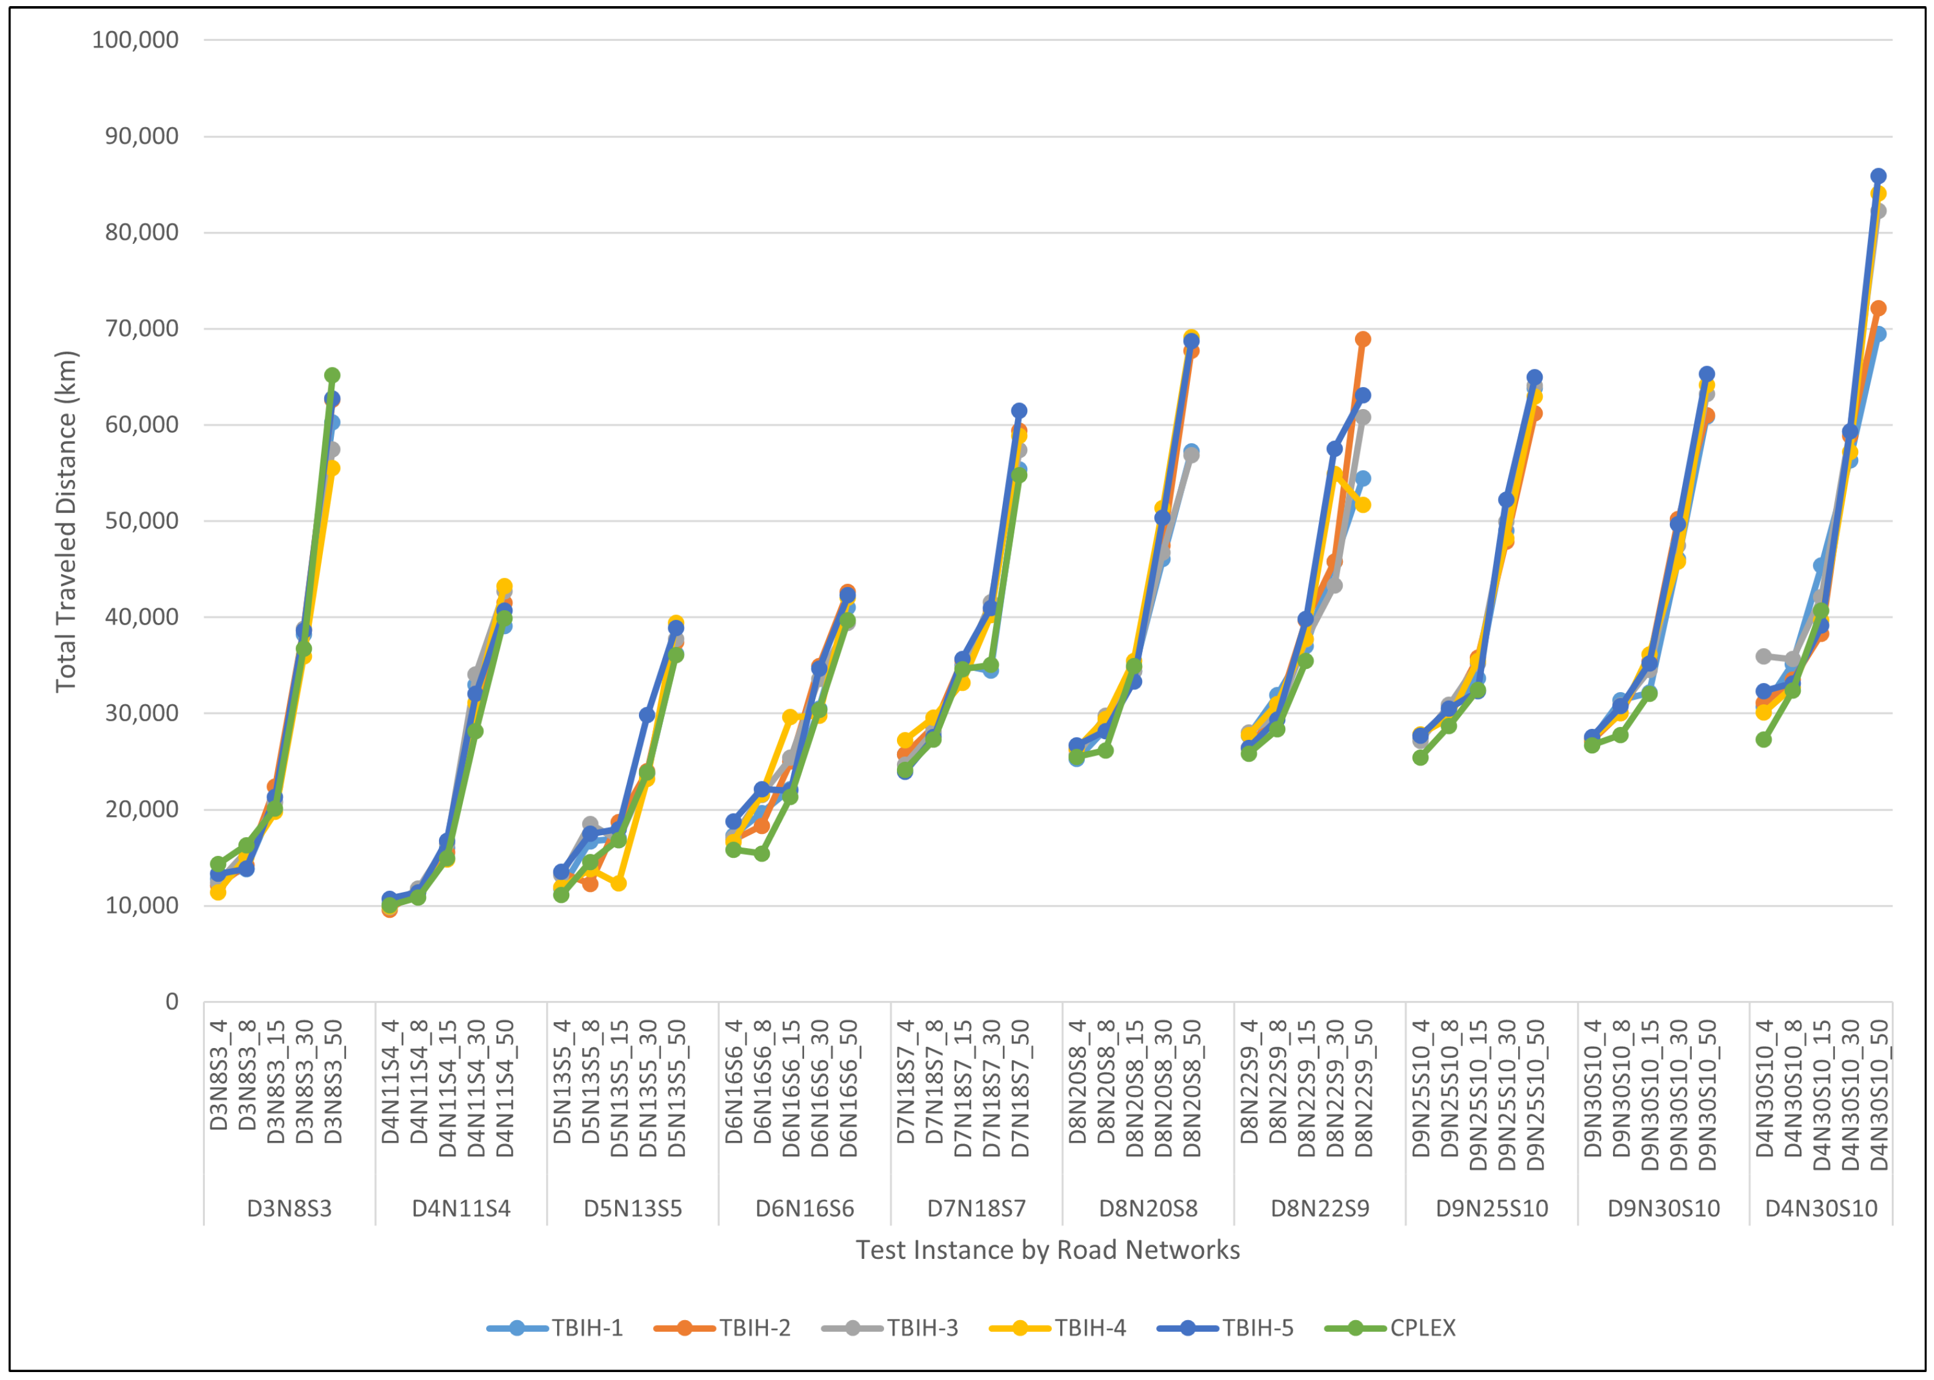
Task: Click the horizontal axis title Test Instance by Road Networks
Action: (x=1047, y=1250)
